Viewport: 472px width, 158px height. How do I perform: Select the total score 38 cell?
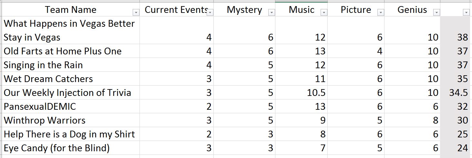tap(455, 30)
